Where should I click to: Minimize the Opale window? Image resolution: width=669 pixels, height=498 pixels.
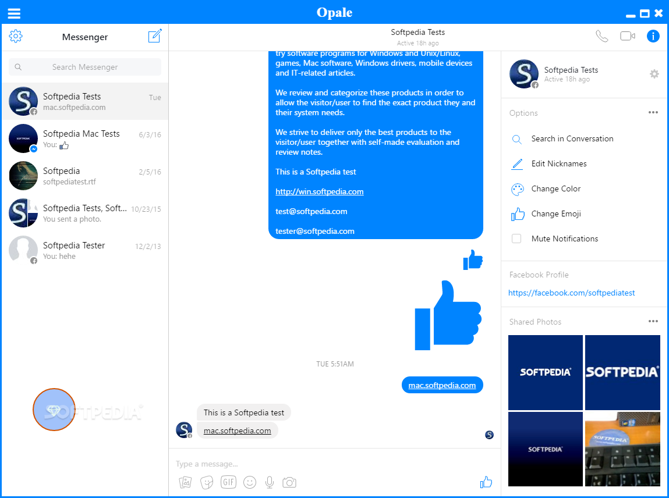click(631, 15)
